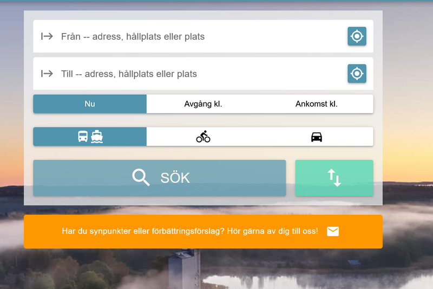Click the magnifying glass search icon
Viewport: 433px width, 289px height.
coord(141,177)
